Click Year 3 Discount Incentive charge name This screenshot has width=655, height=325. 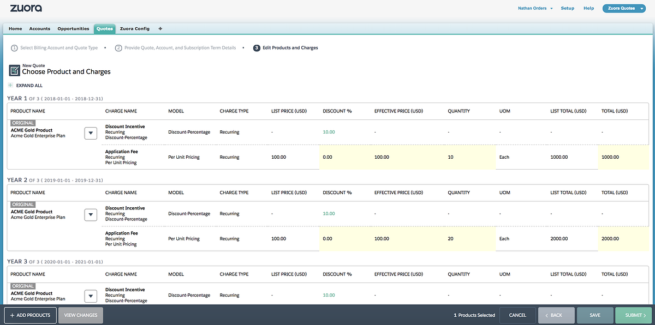point(125,290)
